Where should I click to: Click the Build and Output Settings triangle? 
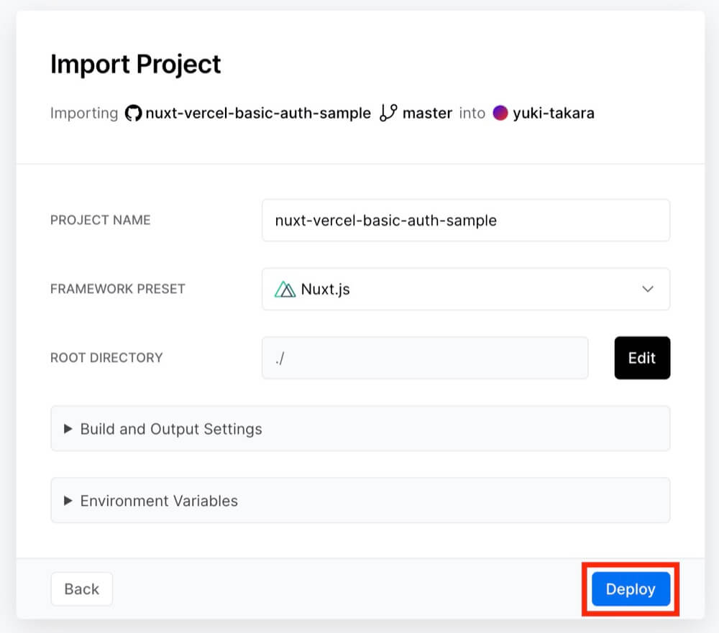68,429
